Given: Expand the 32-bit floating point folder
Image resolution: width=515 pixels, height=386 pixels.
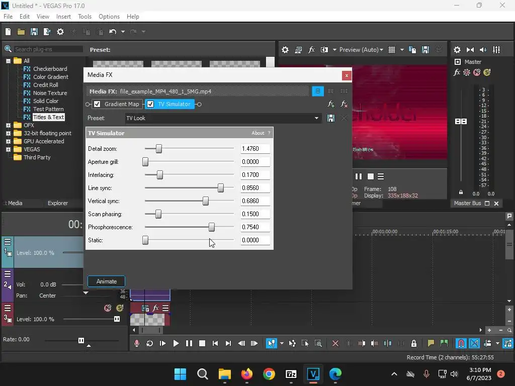Looking at the screenshot, I should [x=8, y=133].
